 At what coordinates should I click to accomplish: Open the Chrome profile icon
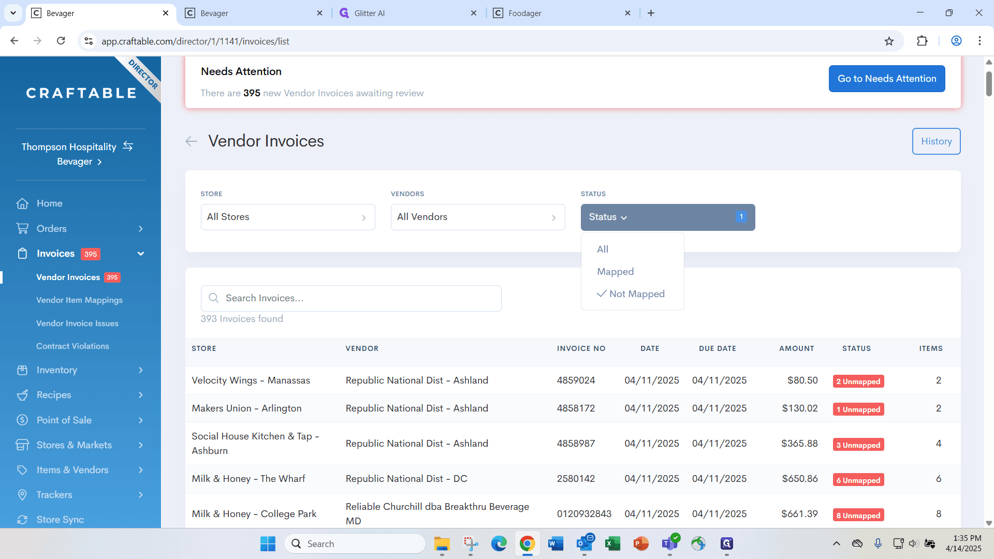[x=956, y=41]
